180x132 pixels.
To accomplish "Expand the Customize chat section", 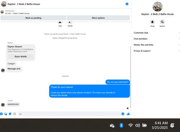I will (x=157, y=33).
